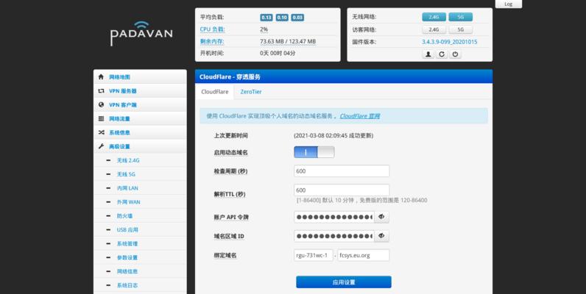Click the reboot refresh icon button
This screenshot has width=586, height=294.
(442, 54)
